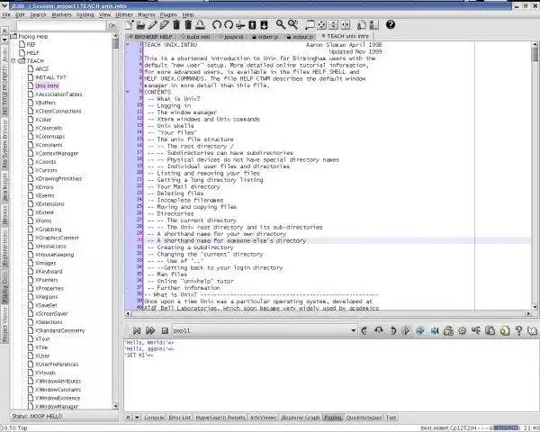This screenshot has width=540, height=432.
Task: Open the Macros menu
Action: tap(147, 14)
